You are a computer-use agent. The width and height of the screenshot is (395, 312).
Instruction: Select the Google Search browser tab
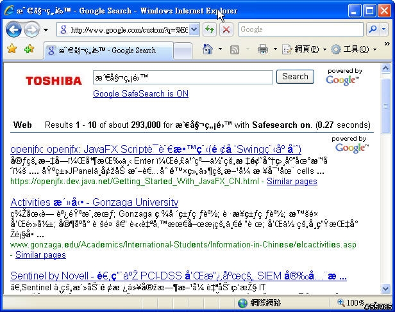point(109,51)
